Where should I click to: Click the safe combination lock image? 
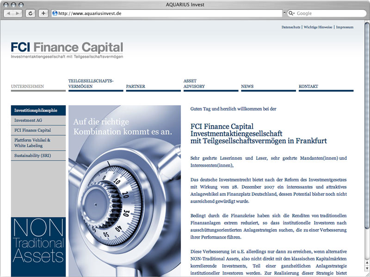coord(124,191)
